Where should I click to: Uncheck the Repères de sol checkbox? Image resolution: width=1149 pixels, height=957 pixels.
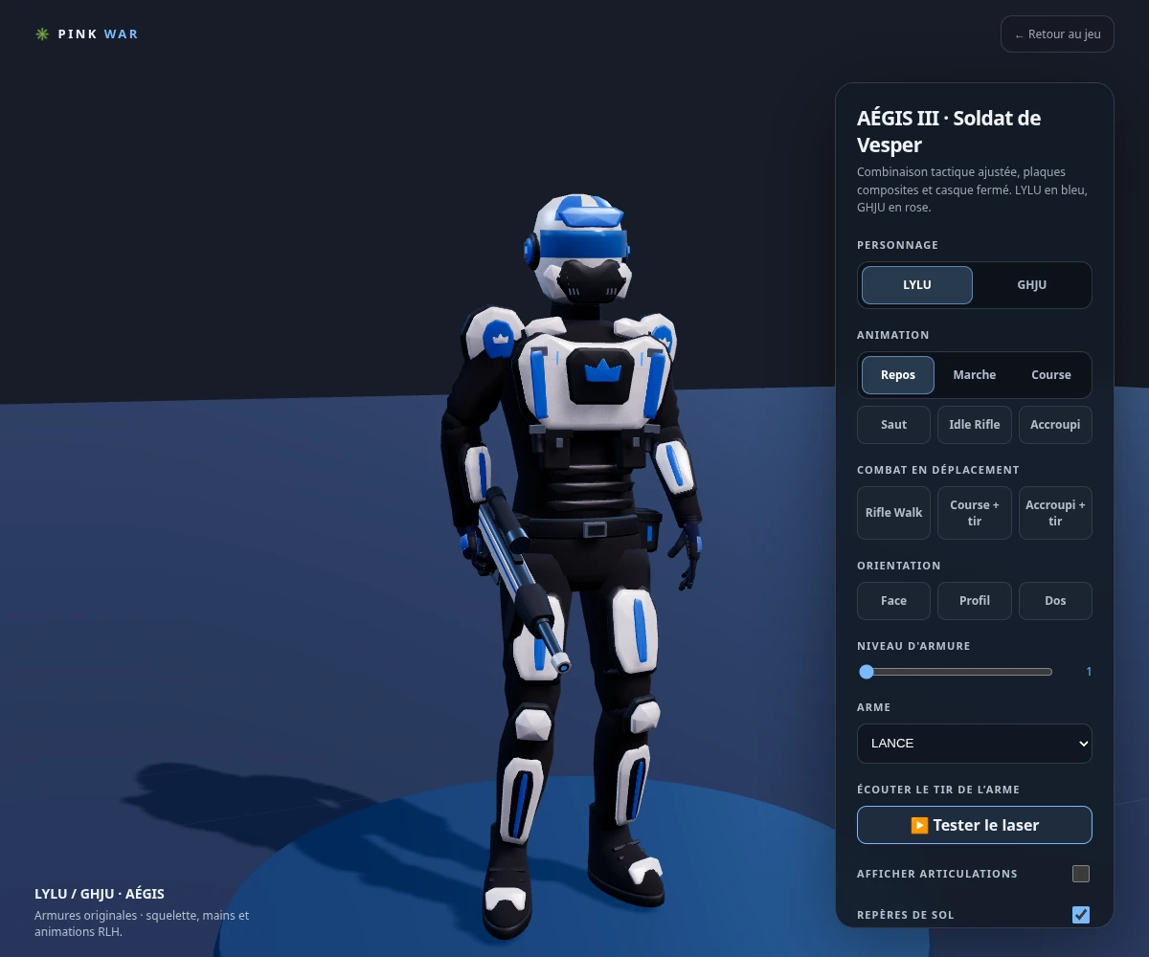pyautogui.click(x=1081, y=915)
